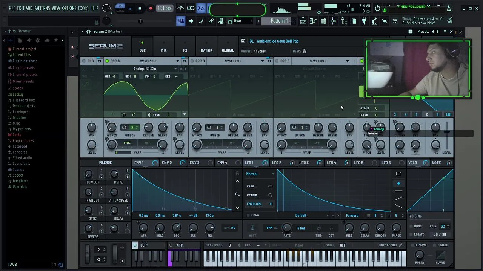Open the channel rack icon
The image size is (483, 271).
point(323,21)
